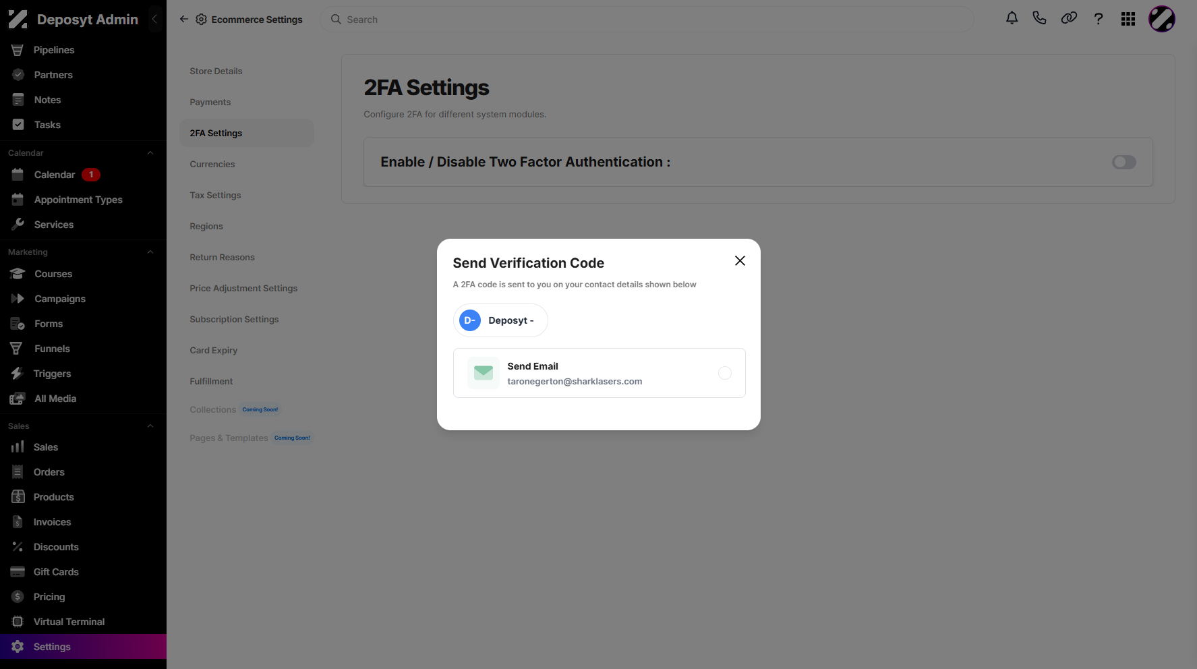1197x669 pixels.
Task: Click the Appointment Types icon
Action: [x=18, y=200]
